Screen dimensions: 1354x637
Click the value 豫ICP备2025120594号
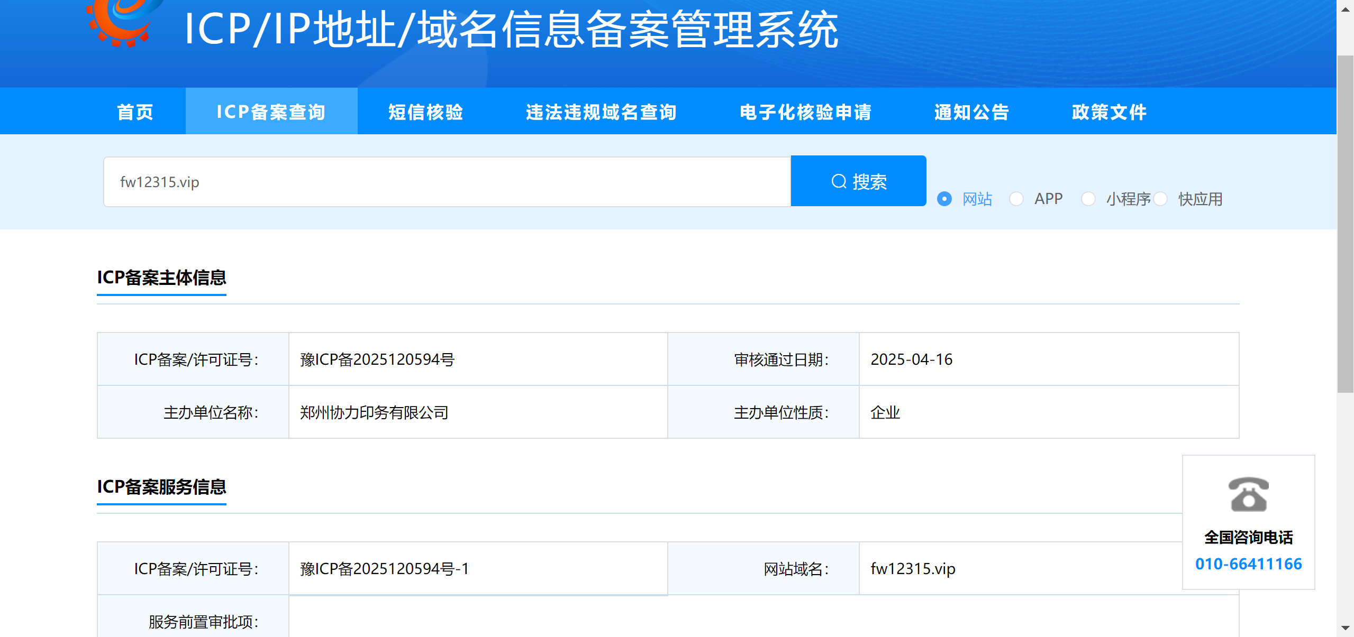pyautogui.click(x=377, y=359)
